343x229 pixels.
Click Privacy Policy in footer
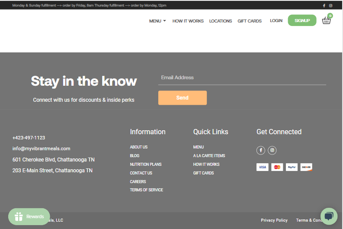click(274, 220)
